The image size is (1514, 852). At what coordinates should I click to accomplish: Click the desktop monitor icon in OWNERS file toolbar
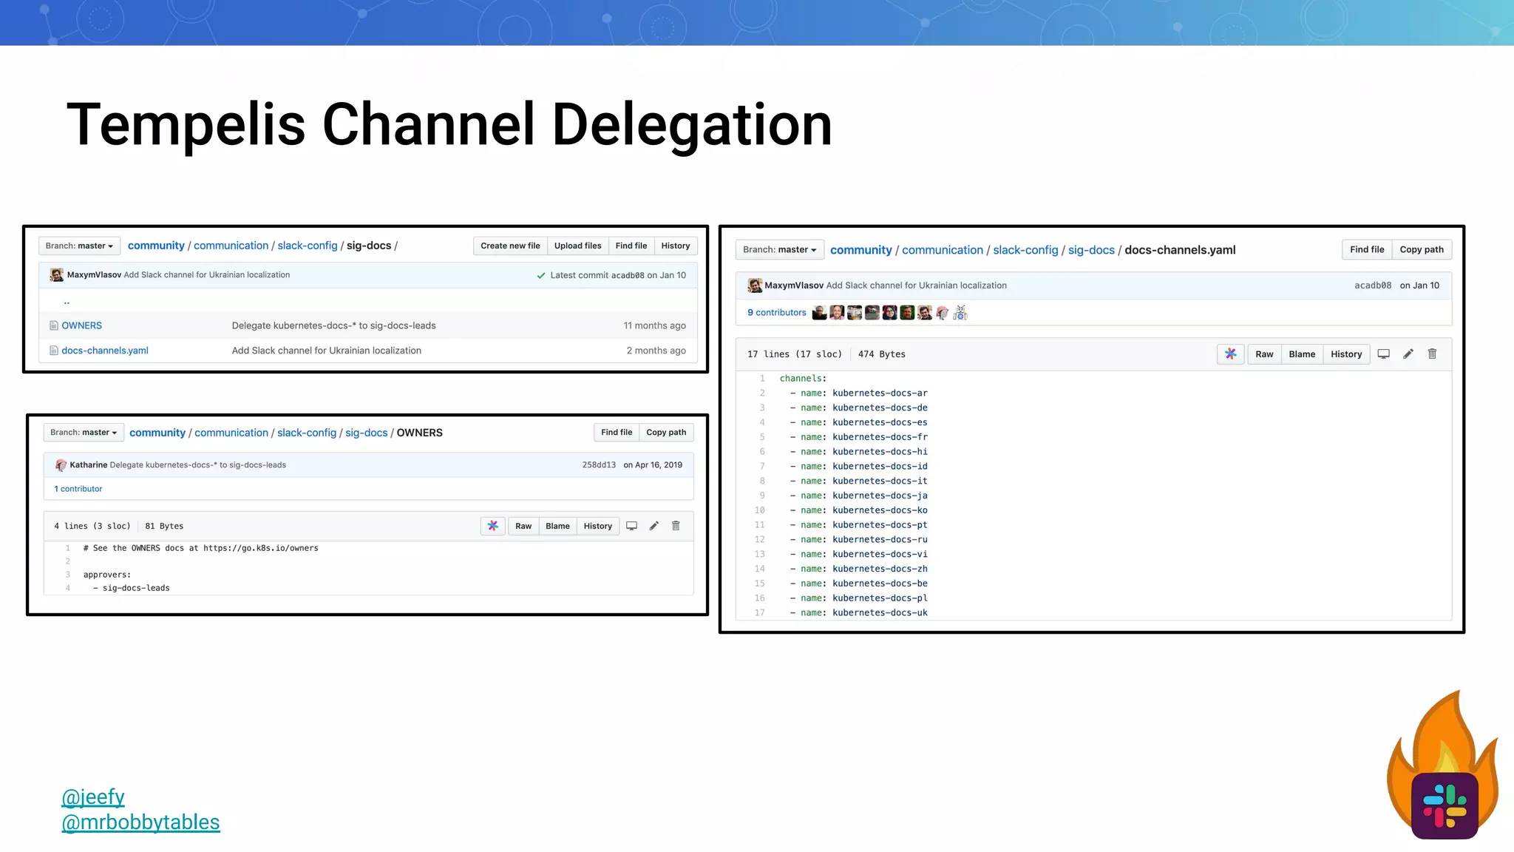point(632,526)
